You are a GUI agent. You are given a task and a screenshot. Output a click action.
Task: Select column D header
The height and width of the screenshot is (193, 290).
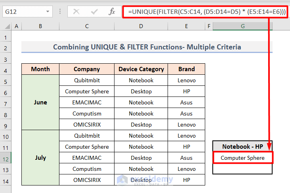(141, 26)
